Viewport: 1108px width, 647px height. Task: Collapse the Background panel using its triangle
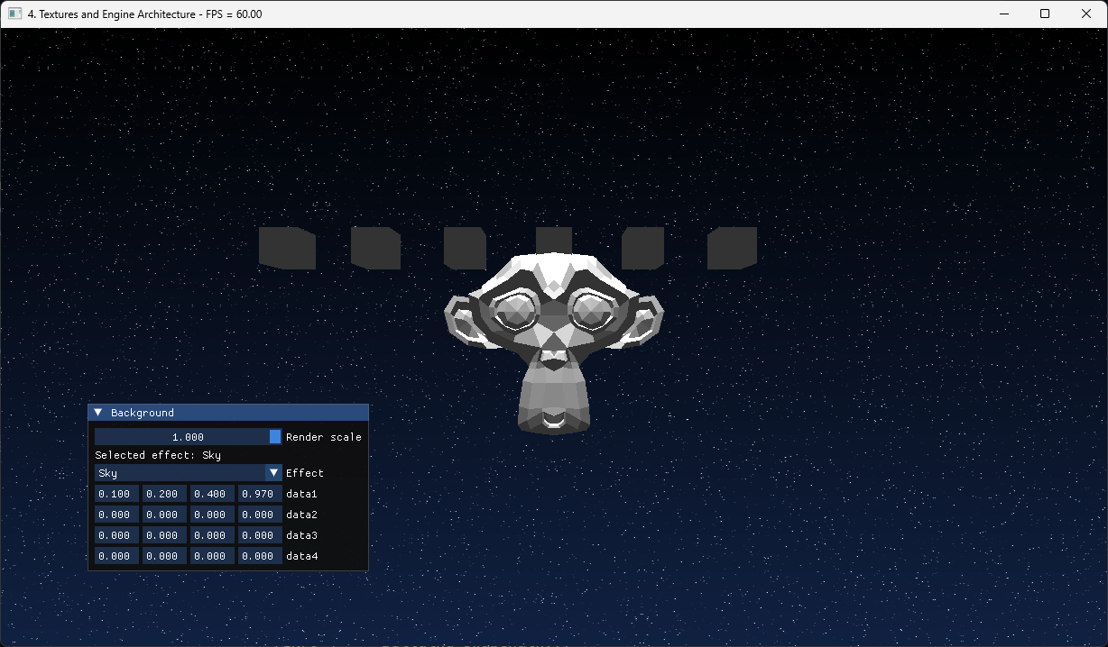(98, 413)
